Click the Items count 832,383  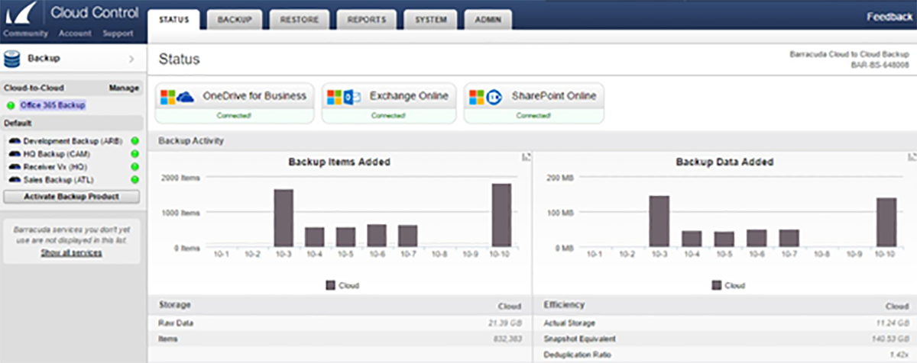pyautogui.click(x=507, y=337)
